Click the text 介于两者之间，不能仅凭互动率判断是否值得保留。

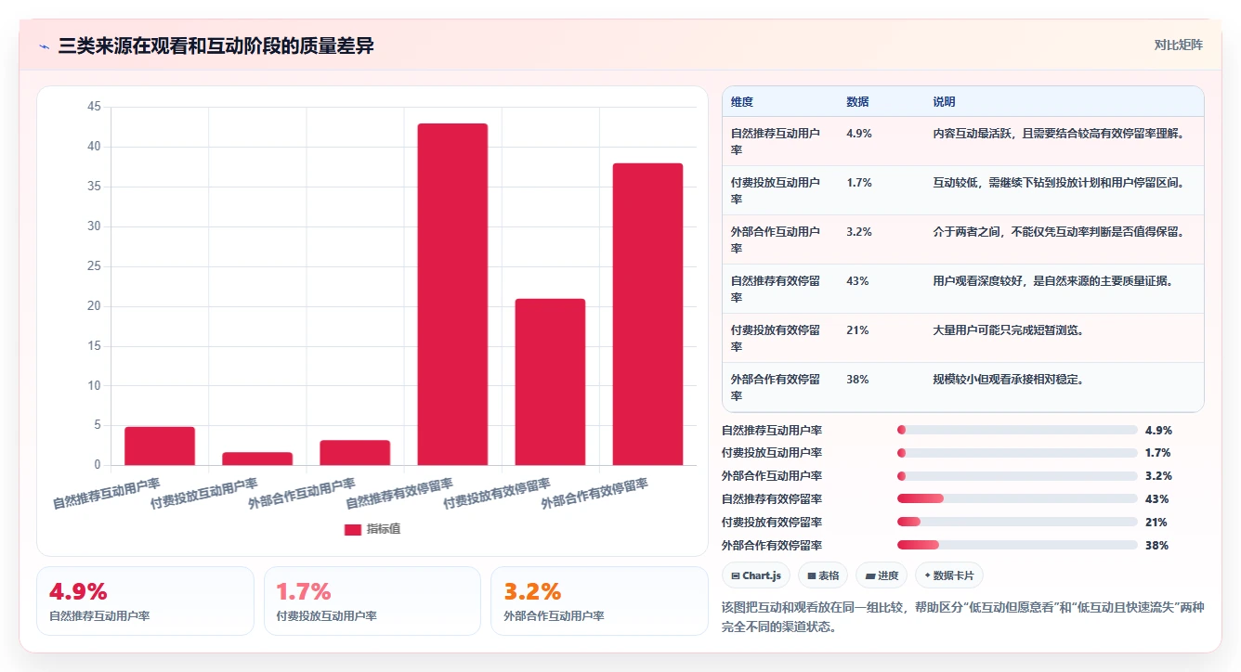[x=1059, y=232]
